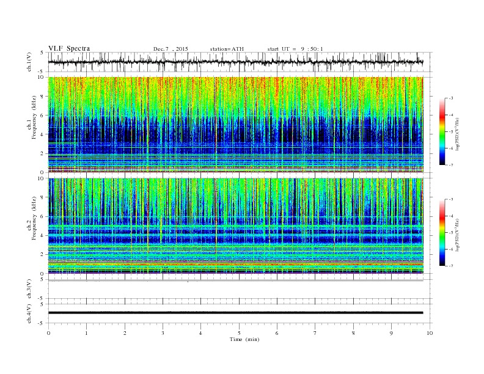Click the "-7" tick on ch.2 colorbar
484x374 pixels.
tap(451, 266)
